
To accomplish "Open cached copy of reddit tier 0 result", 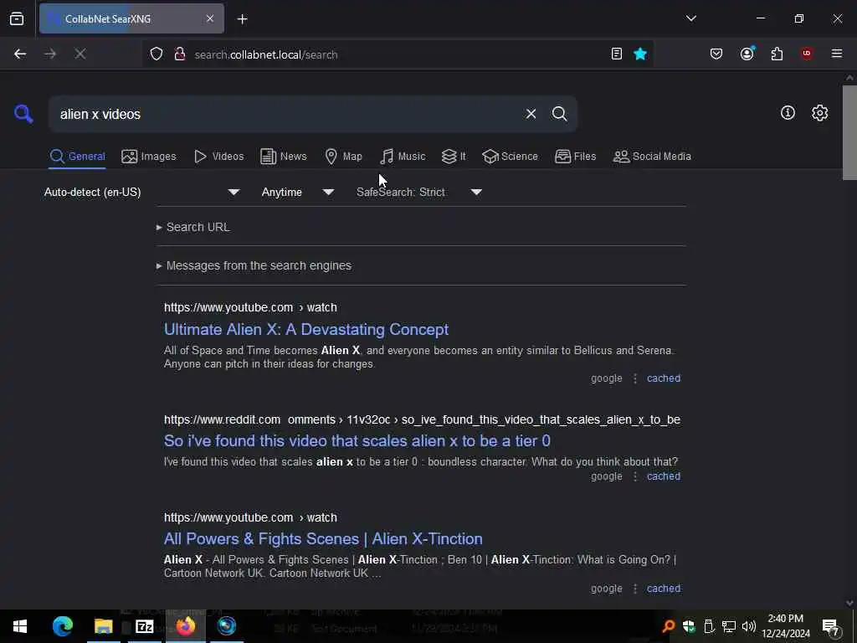I will 664,476.
